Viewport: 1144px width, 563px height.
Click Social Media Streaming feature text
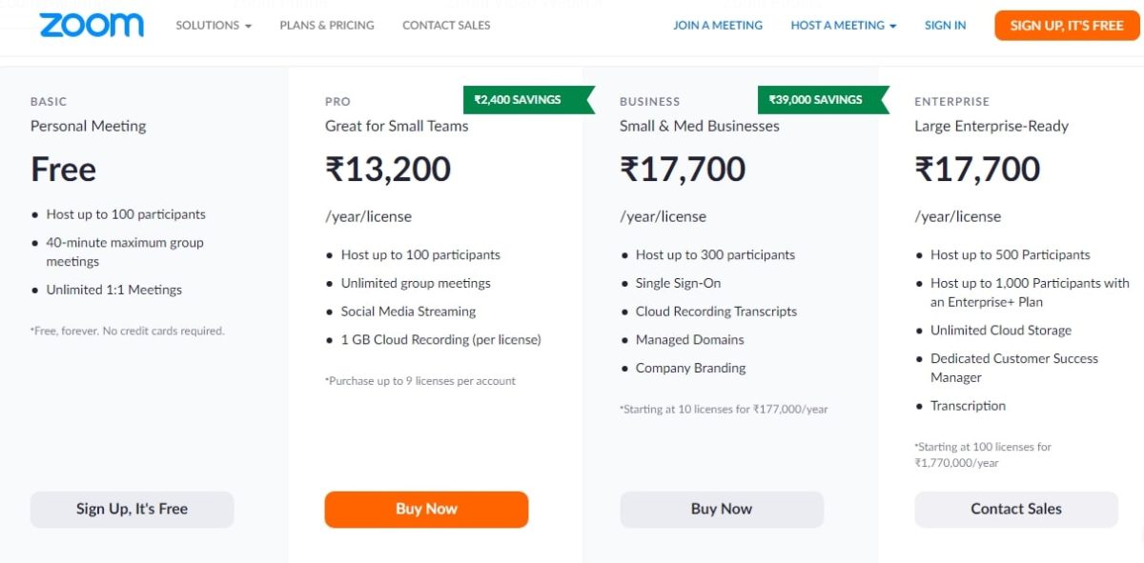(x=408, y=312)
